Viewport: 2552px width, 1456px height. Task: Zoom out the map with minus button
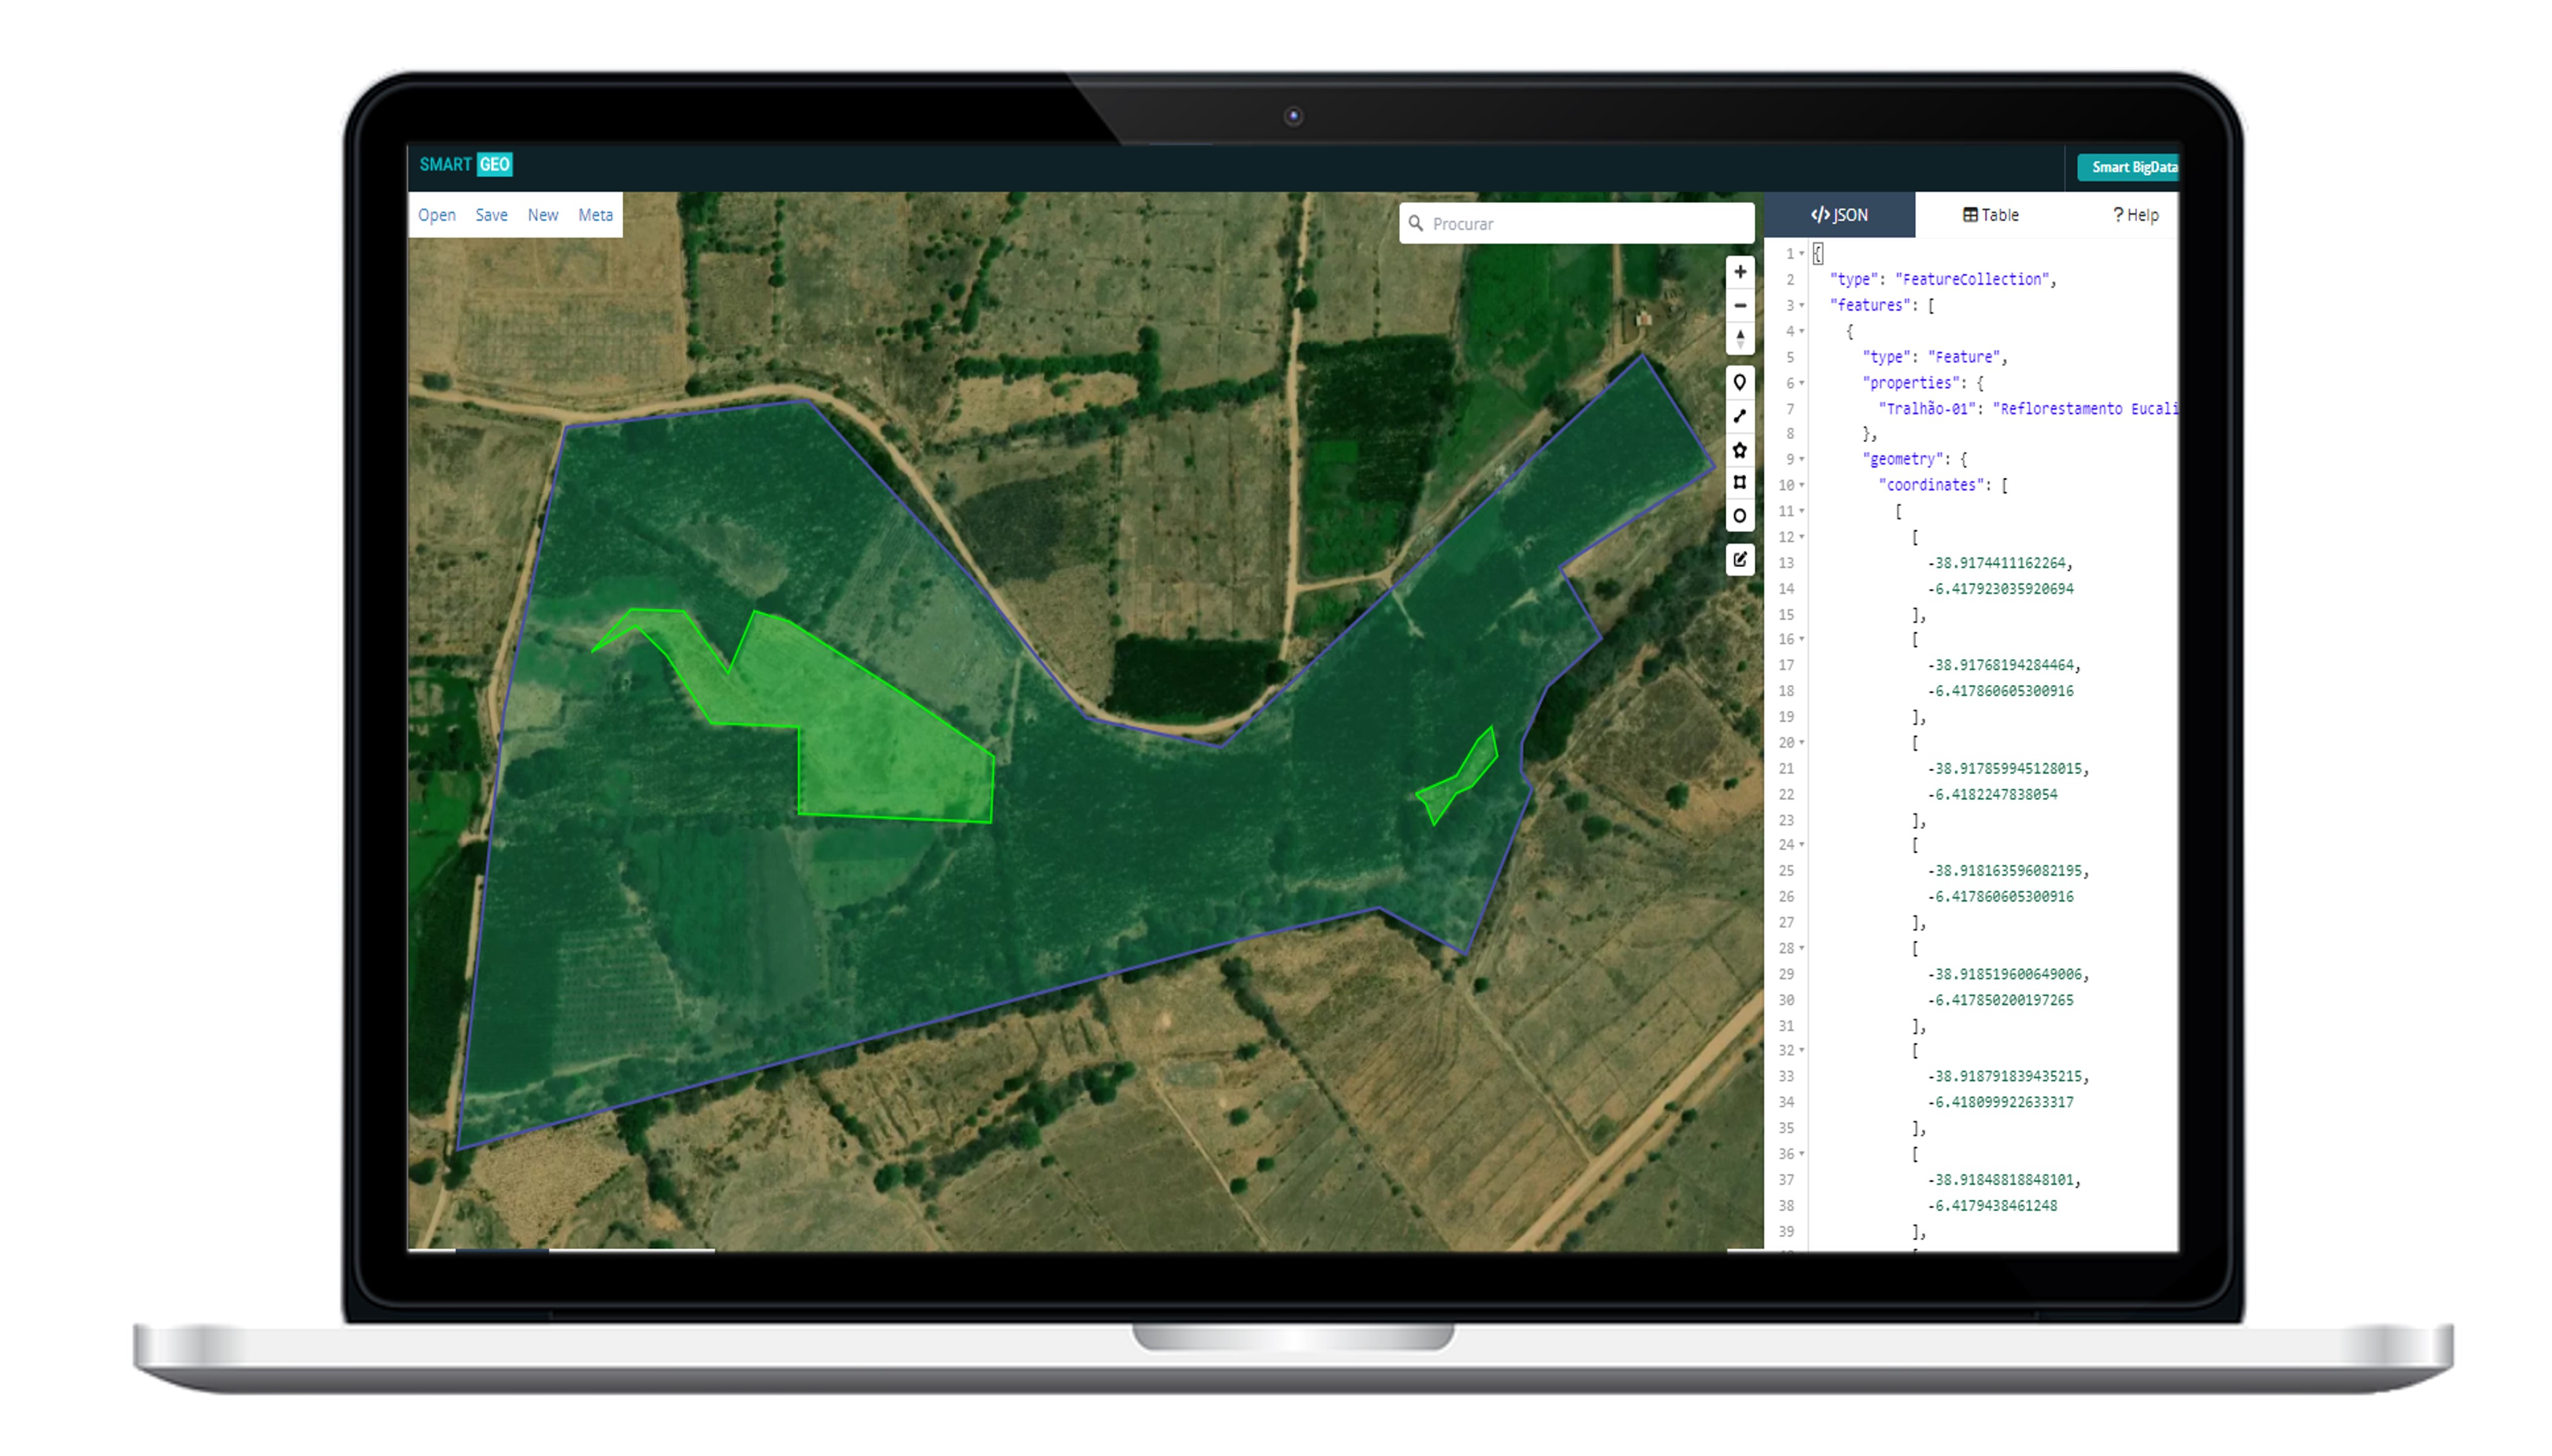tap(1740, 306)
